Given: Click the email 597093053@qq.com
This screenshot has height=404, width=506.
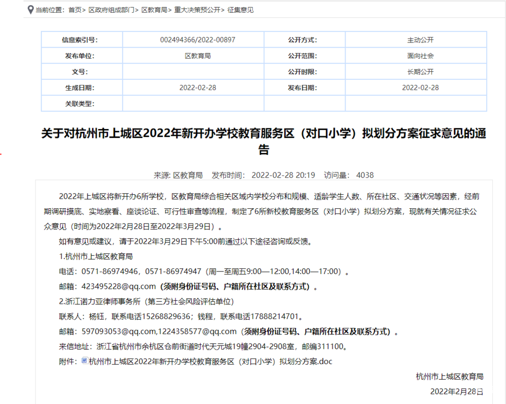Looking at the screenshot, I should pyautogui.click(x=119, y=332).
